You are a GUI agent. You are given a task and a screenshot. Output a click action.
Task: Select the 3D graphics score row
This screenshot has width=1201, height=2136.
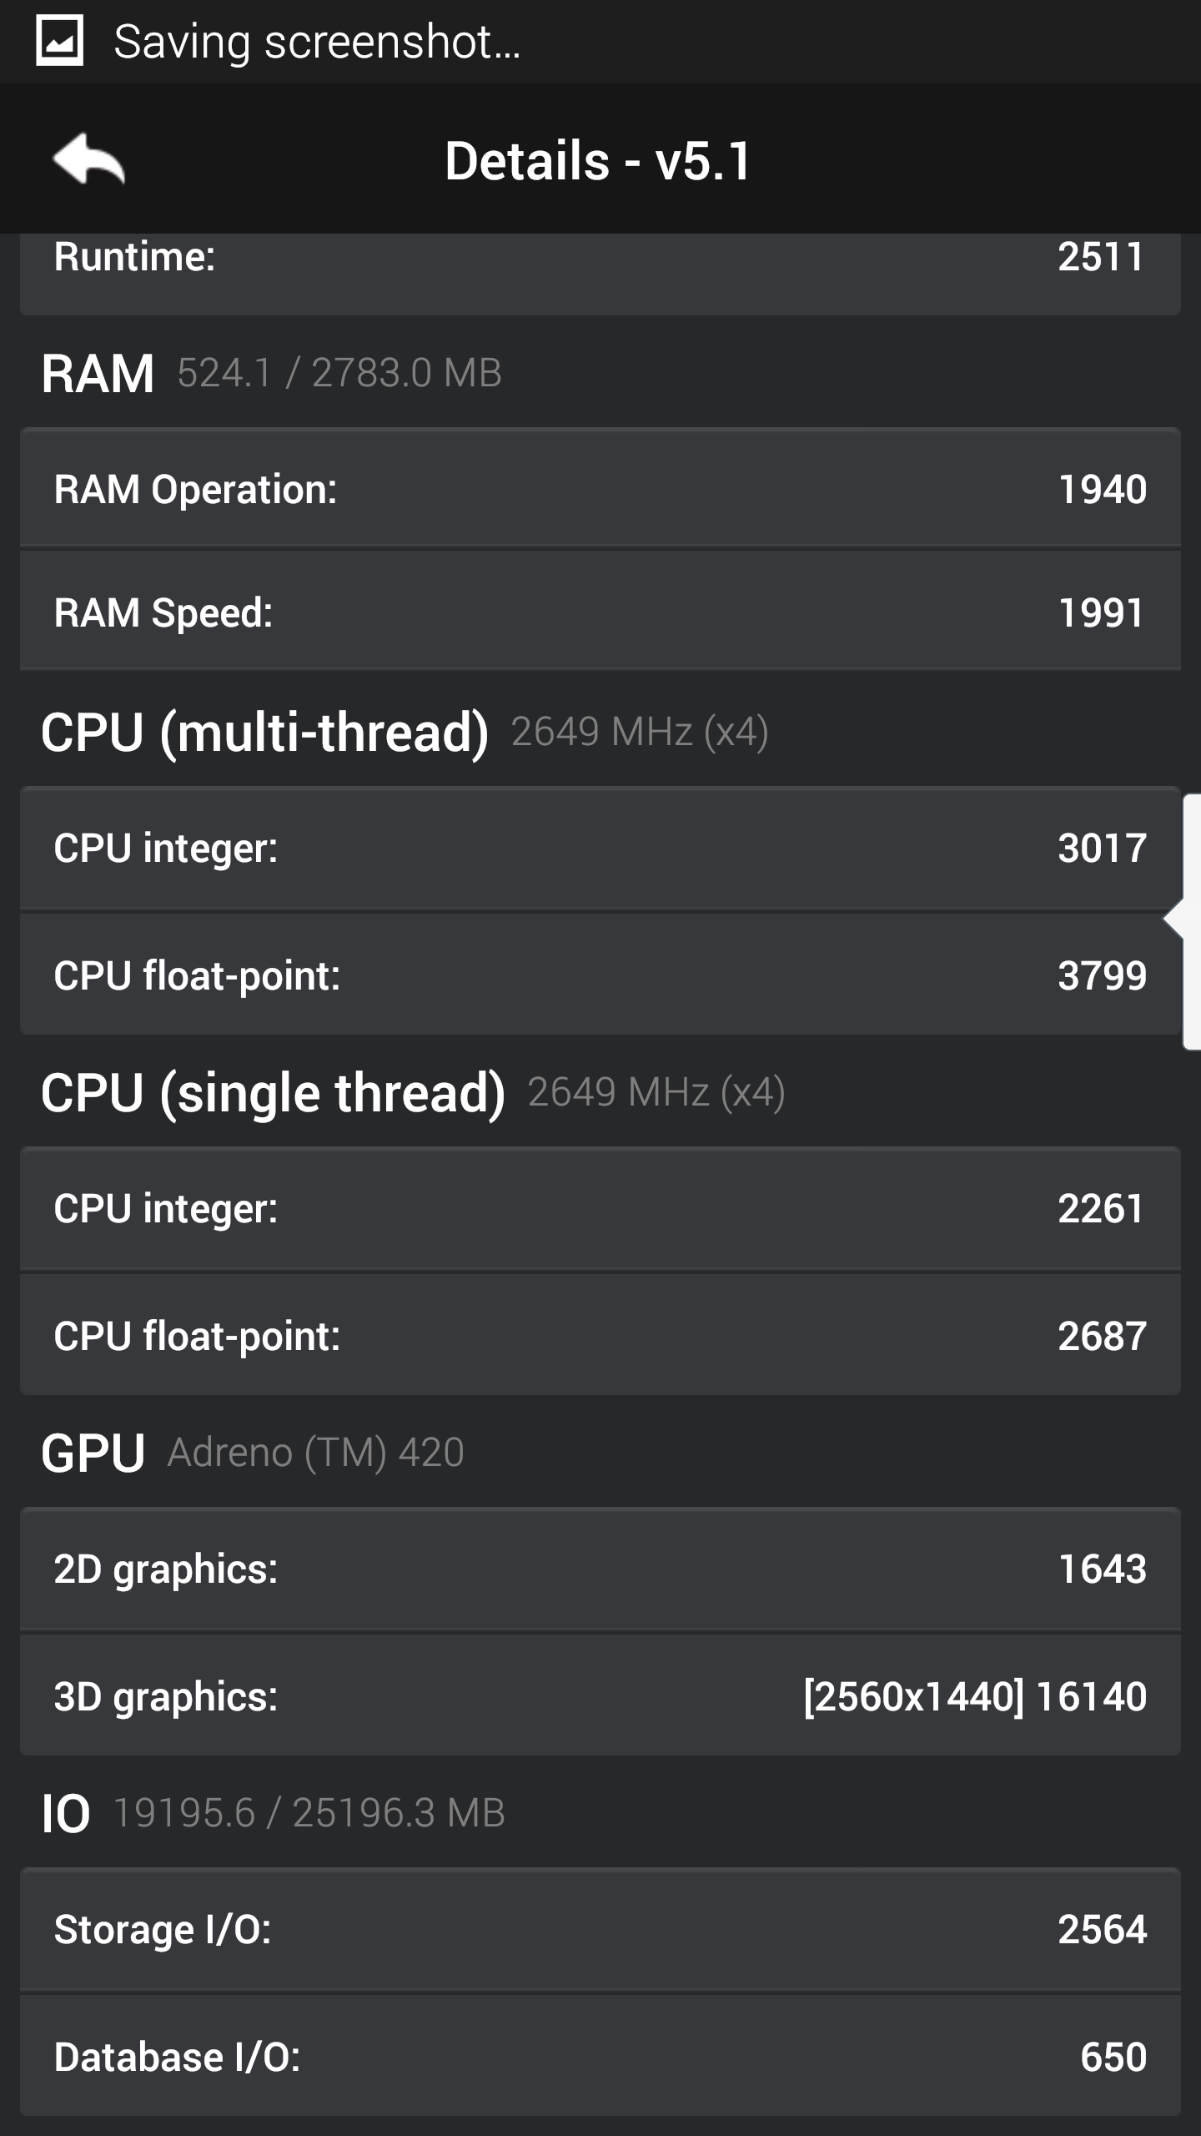(600, 1695)
